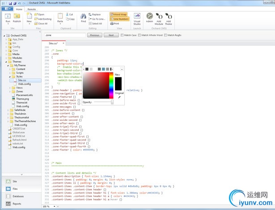Image resolution: width=275 pixels, height=210 pixels.
Task: Click the Undo arrow in the title bar
Action: (x=19, y=3)
